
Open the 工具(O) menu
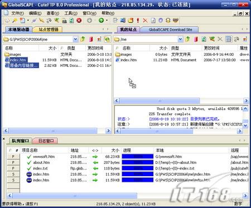[x=71, y=13]
